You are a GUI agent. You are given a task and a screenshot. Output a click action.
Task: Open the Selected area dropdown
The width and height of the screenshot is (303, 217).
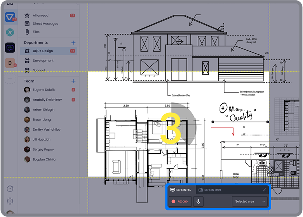pyautogui.click(x=250, y=201)
